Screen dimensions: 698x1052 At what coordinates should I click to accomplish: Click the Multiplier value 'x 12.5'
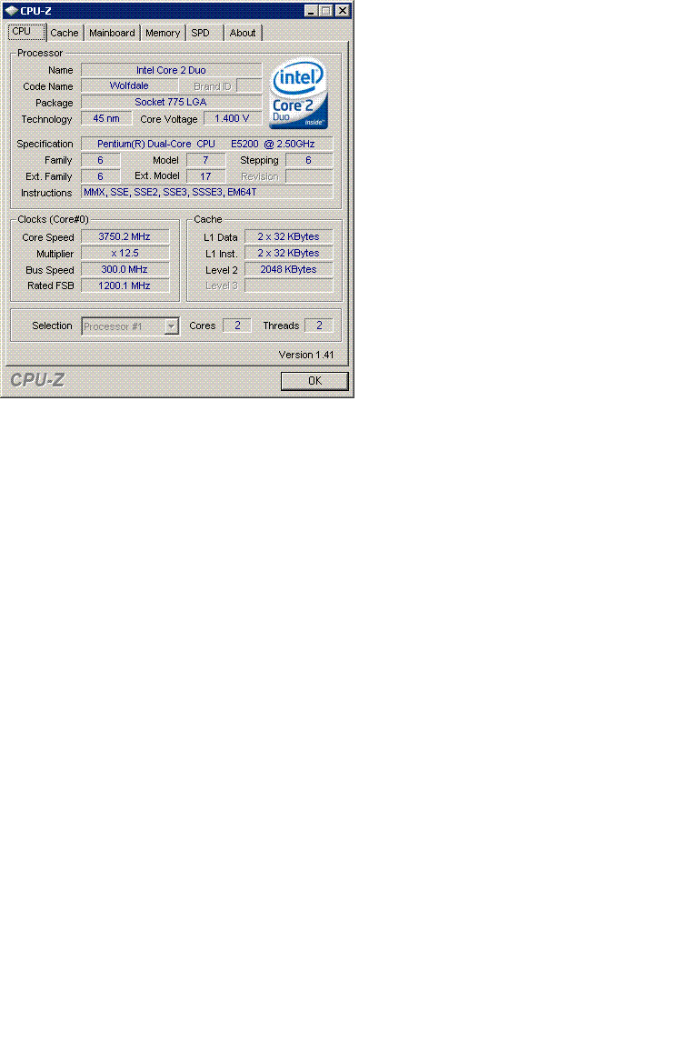[x=125, y=253]
